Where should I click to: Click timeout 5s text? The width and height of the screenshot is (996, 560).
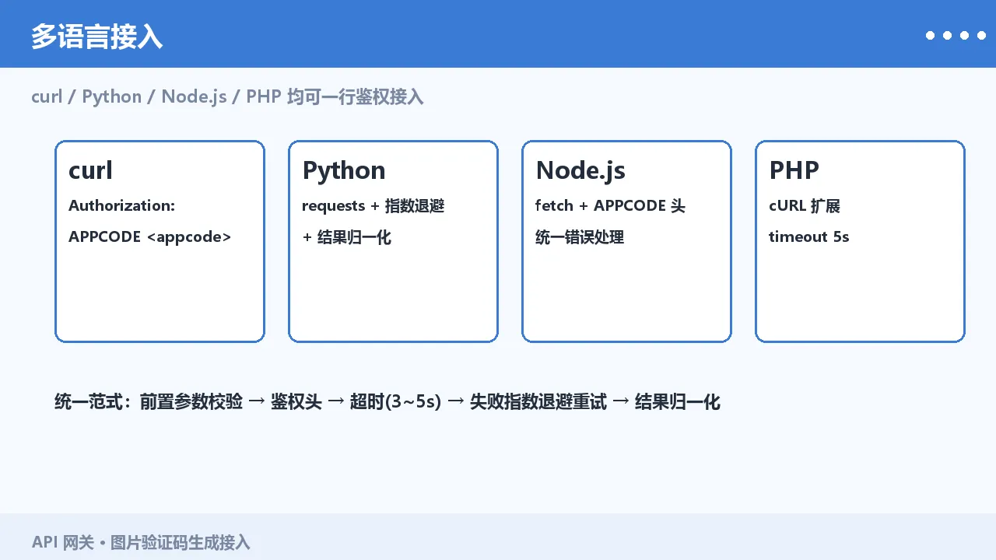[808, 236]
